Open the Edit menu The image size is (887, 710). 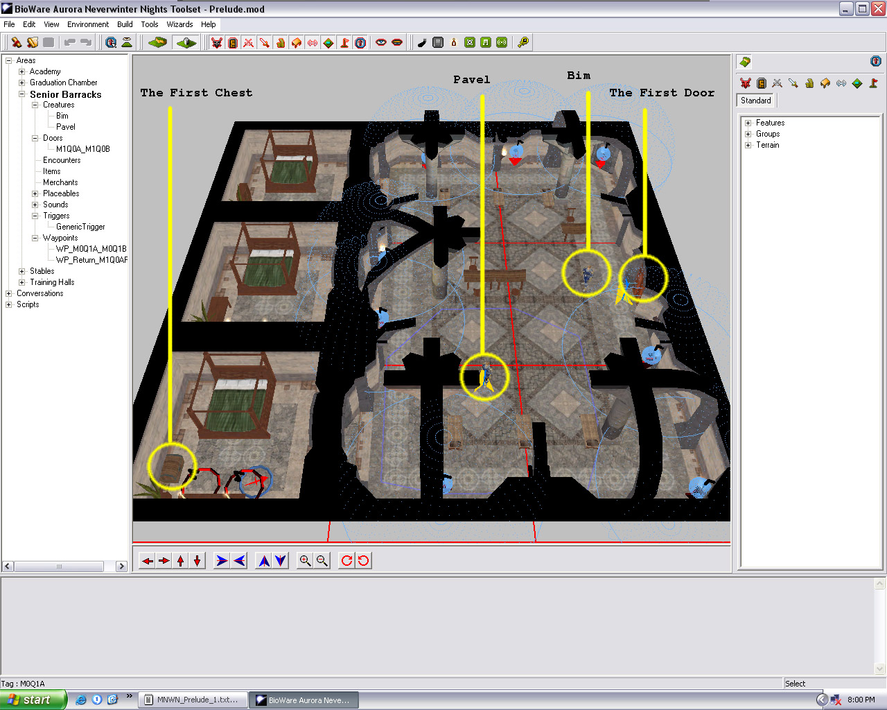point(29,24)
